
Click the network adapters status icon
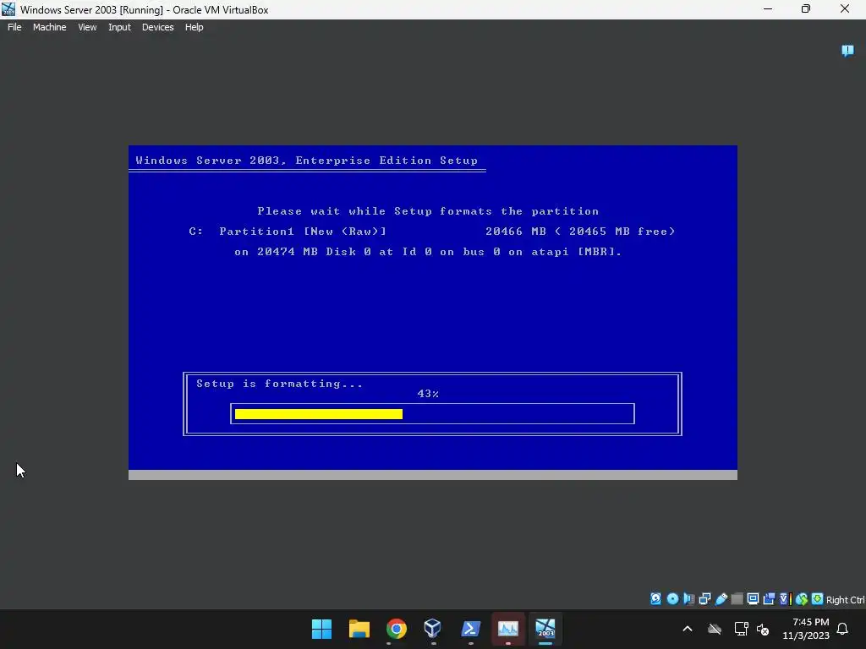coord(704,599)
